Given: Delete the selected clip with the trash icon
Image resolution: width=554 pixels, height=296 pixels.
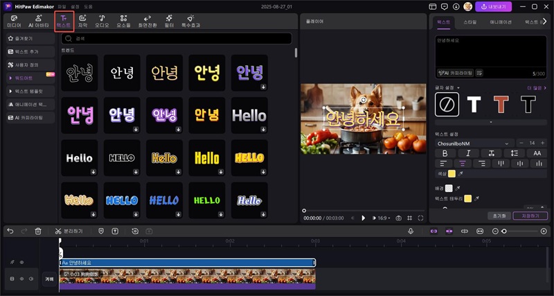Looking at the screenshot, I should 38,231.
